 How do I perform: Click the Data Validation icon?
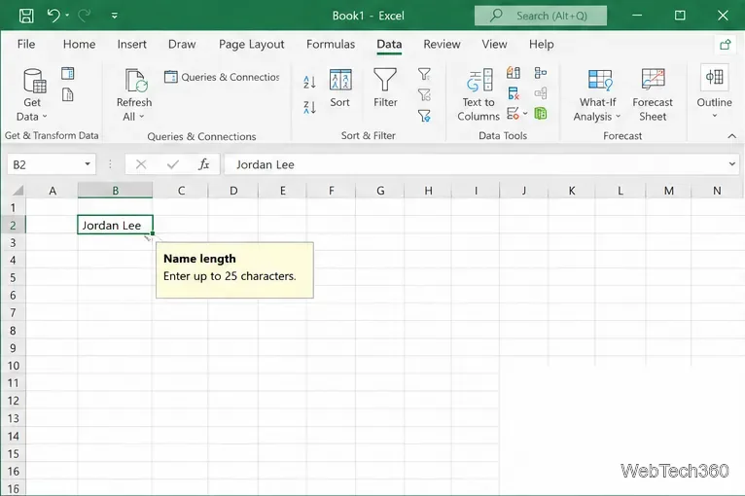coord(514,114)
